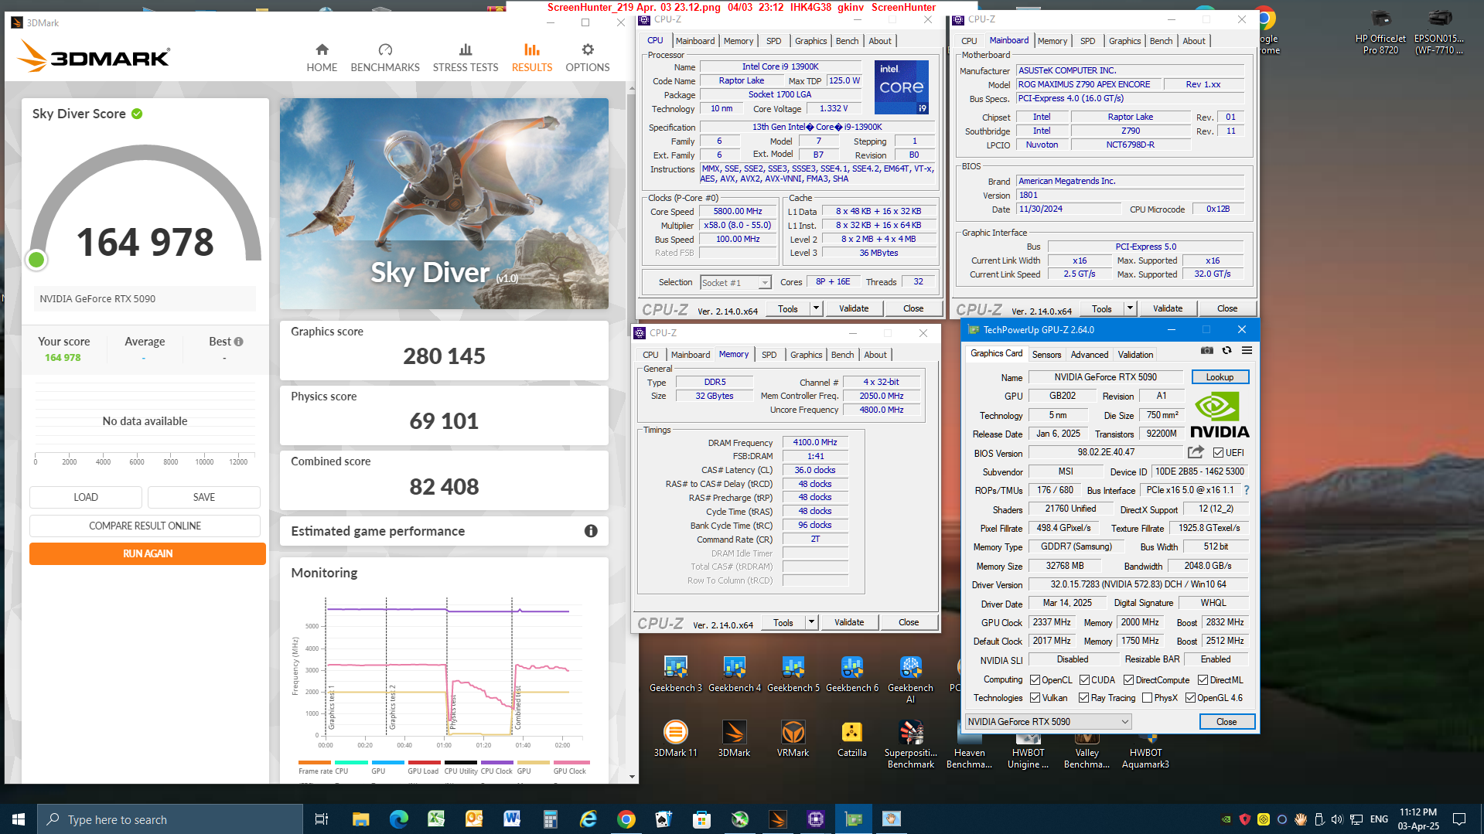Open the Socket #1 selection dropdown in CPU-Z
The image size is (1484, 834).
coord(735,283)
